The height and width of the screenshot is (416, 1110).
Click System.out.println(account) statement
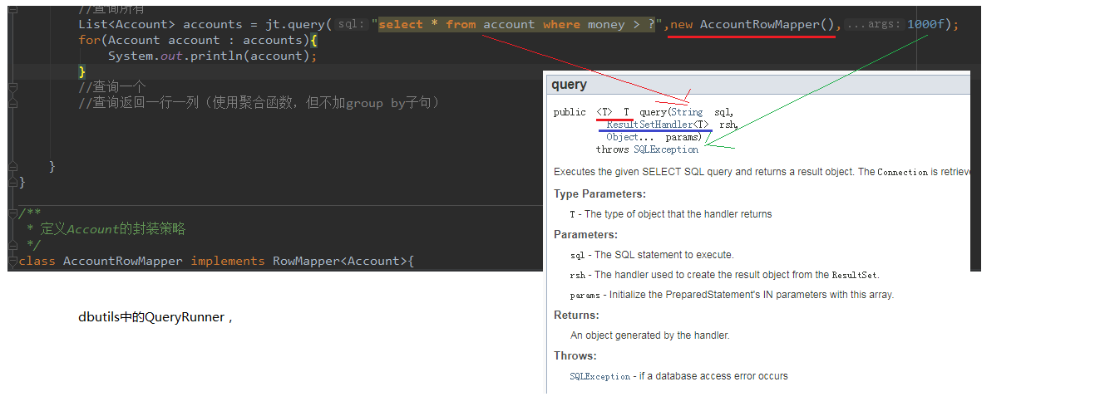point(212,56)
